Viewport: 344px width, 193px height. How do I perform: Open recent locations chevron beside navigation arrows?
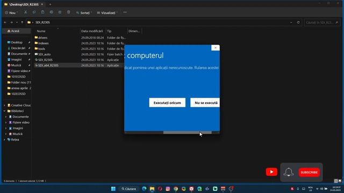point(17,23)
